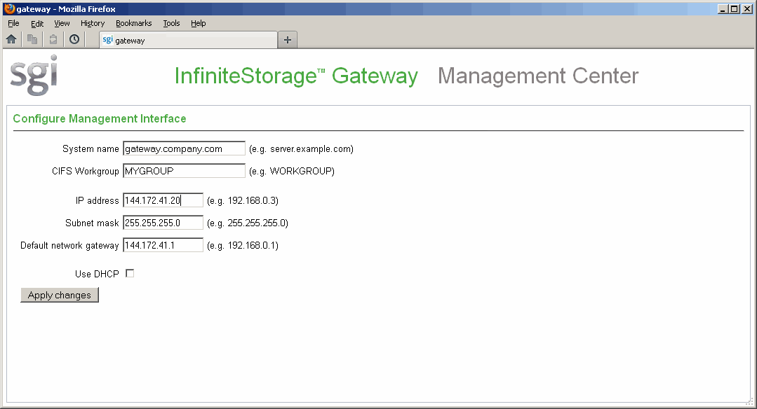Open the Tools menu
The height and width of the screenshot is (409, 757).
[171, 23]
